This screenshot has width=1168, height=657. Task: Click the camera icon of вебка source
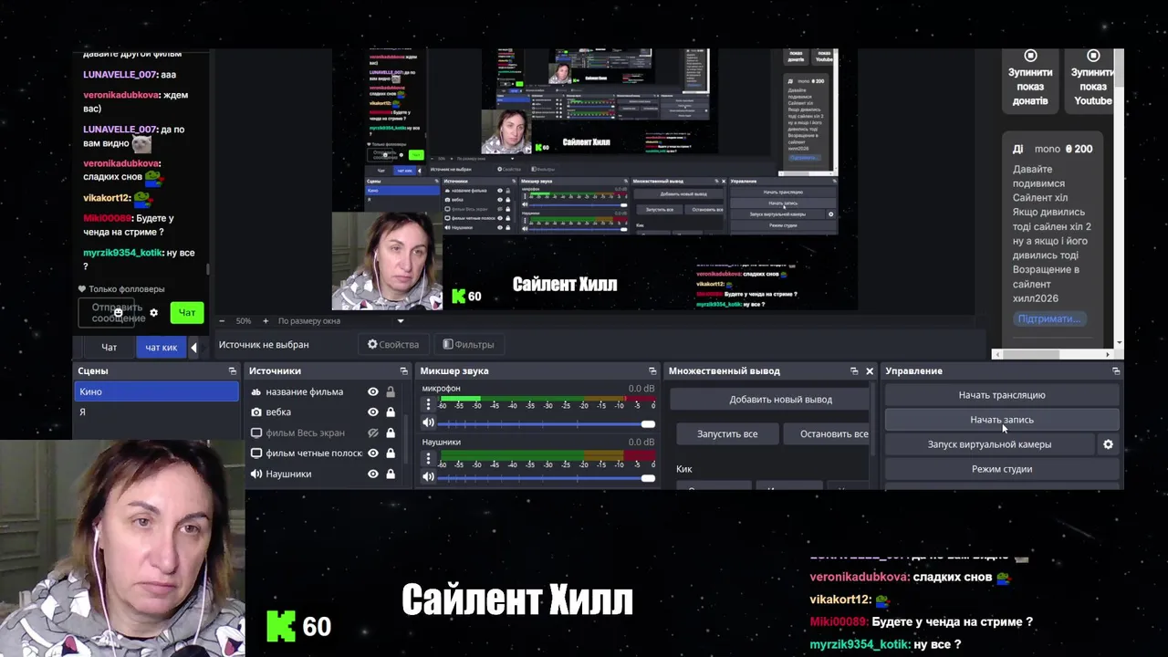click(x=256, y=412)
